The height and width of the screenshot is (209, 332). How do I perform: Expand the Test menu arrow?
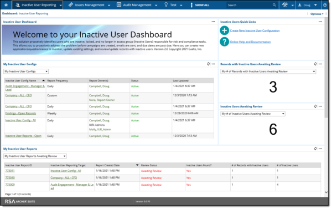click(x=181, y=6)
